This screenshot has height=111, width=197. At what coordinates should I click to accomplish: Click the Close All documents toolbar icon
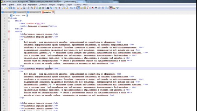click(21, 8)
